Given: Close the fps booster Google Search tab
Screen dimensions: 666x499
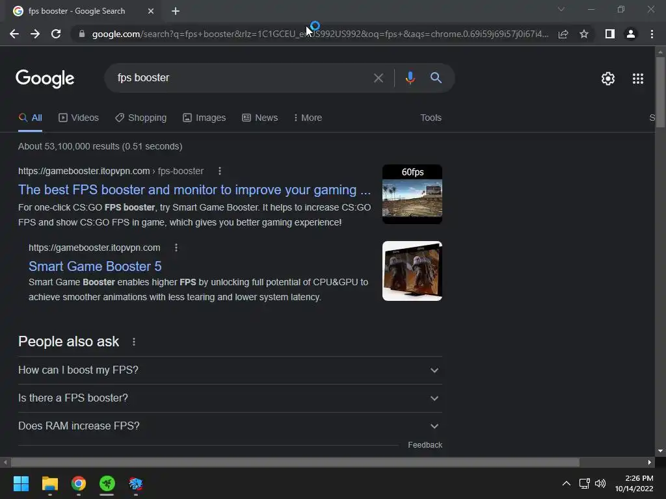Looking at the screenshot, I should pos(151,11).
